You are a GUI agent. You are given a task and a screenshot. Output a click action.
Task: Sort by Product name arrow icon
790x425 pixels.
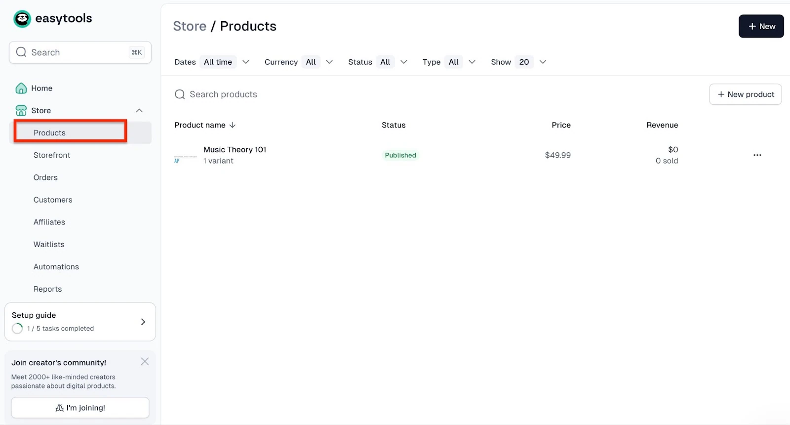click(233, 125)
